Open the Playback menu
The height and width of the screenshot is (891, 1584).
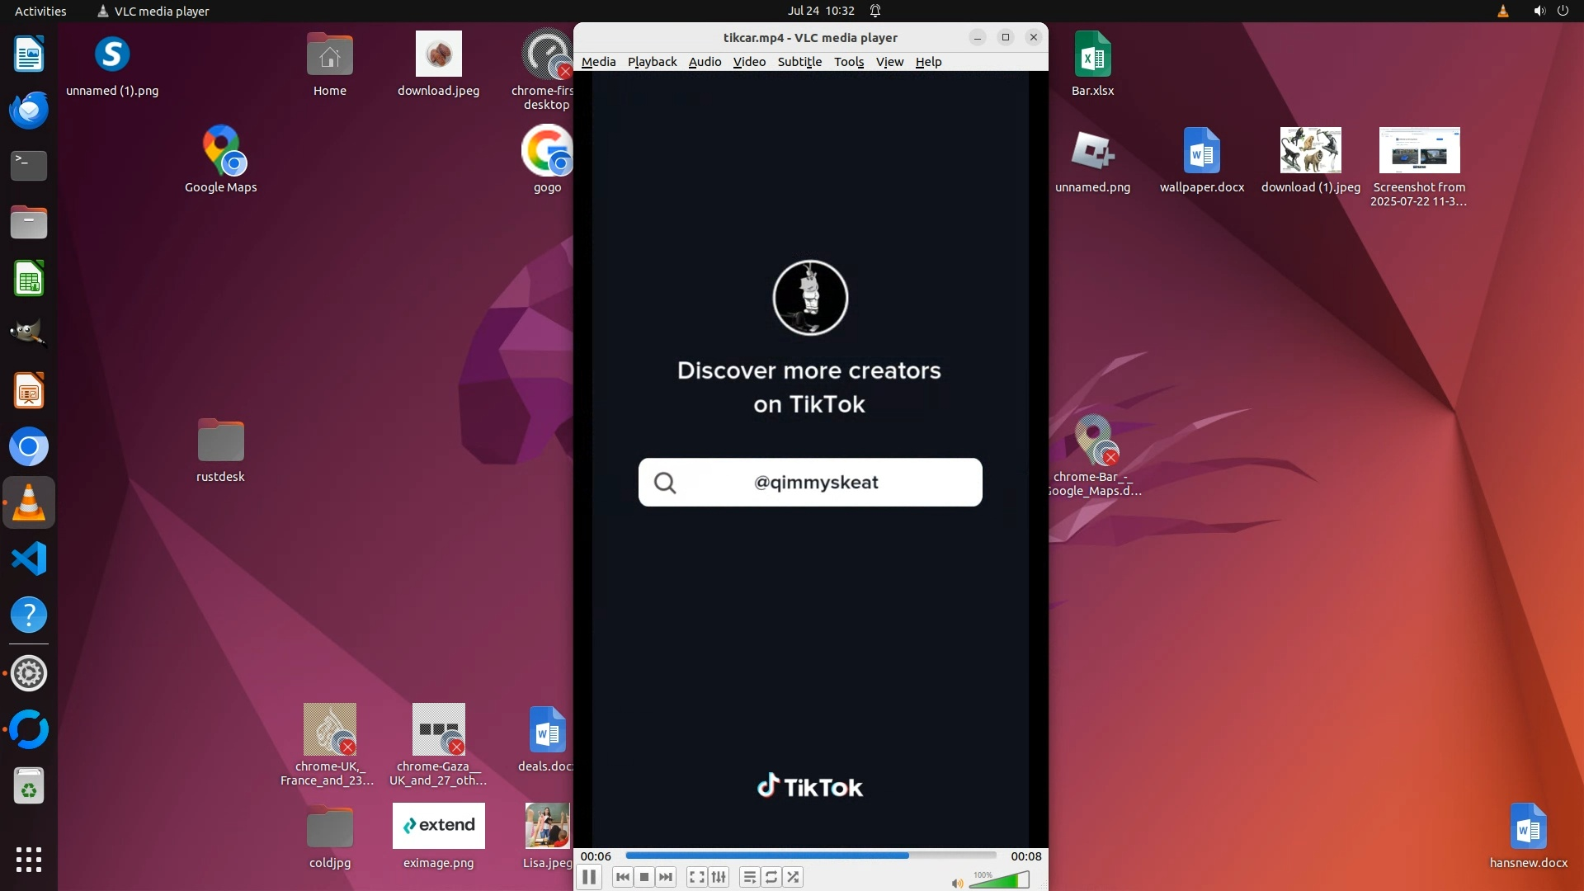[x=652, y=62]
